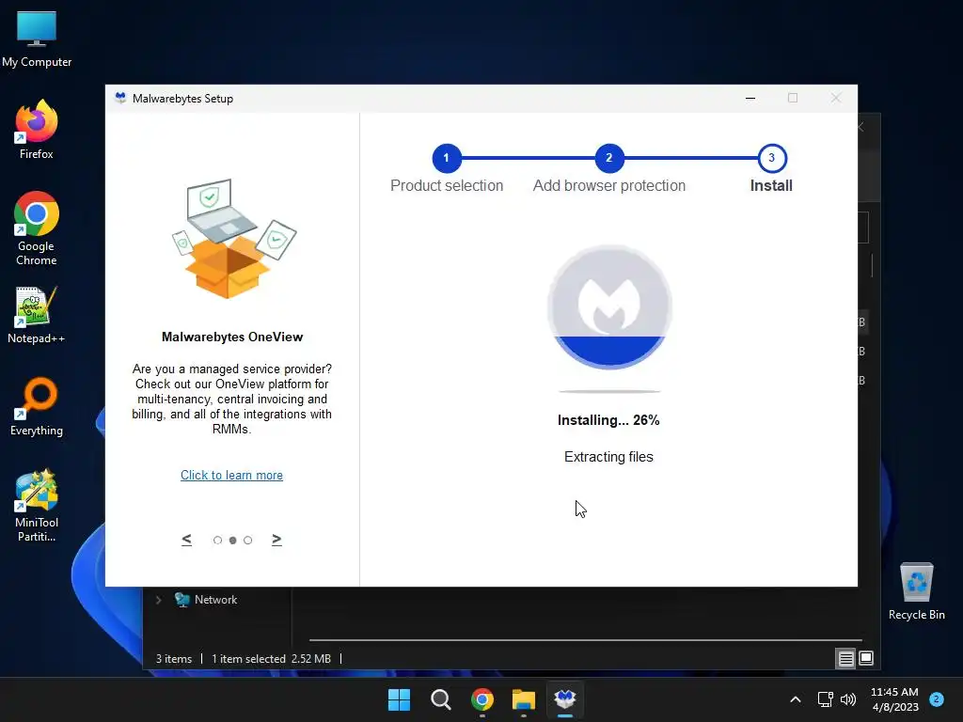The image size is (963, 722).
Task: Go to next promo slide arrow
Action: pyautogui.click(x=276, y=539)
